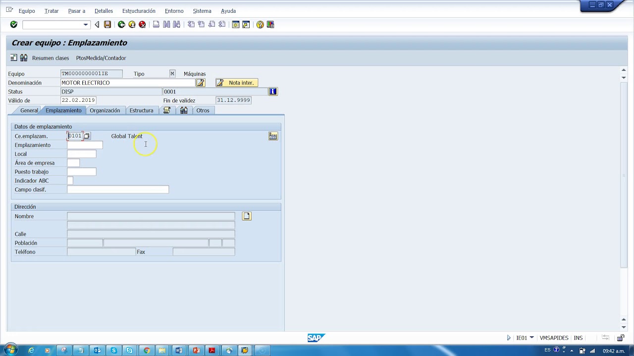Open the Ayuda menu
This screenshot has width=634, height=356.
click(228, 11)
